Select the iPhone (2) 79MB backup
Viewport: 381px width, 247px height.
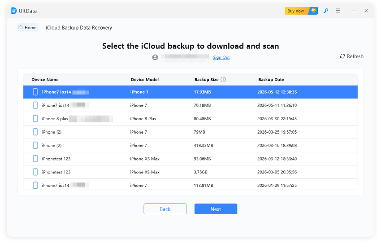coord(190,132)
